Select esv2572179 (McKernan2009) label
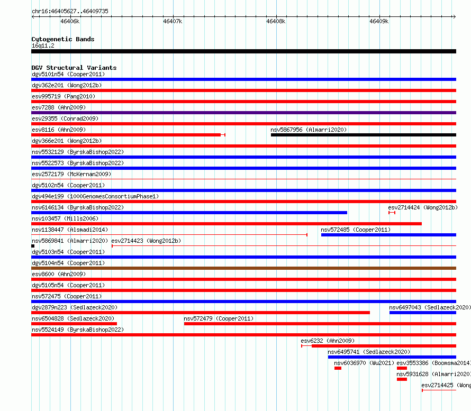The height and width of the screenshot is (411, 471). [71, 174]
